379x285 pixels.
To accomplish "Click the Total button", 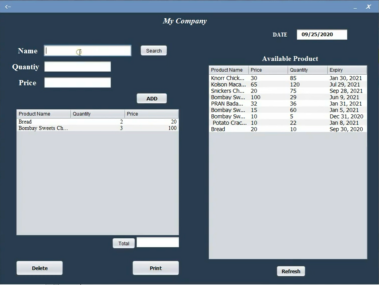I will click(124, 243).
